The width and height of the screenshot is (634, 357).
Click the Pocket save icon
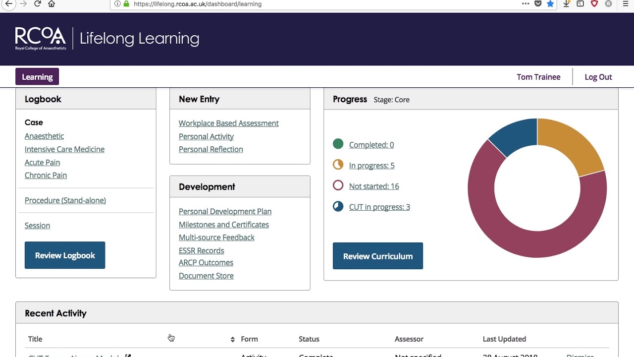(538, 3)
